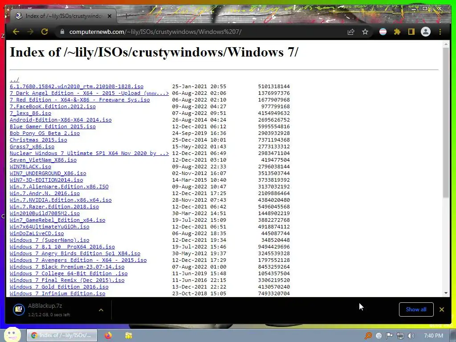This screenshot has width=456, height=342.
Task: Click Windows 7 (SuperNano).iso link
Action: (49, 240)
